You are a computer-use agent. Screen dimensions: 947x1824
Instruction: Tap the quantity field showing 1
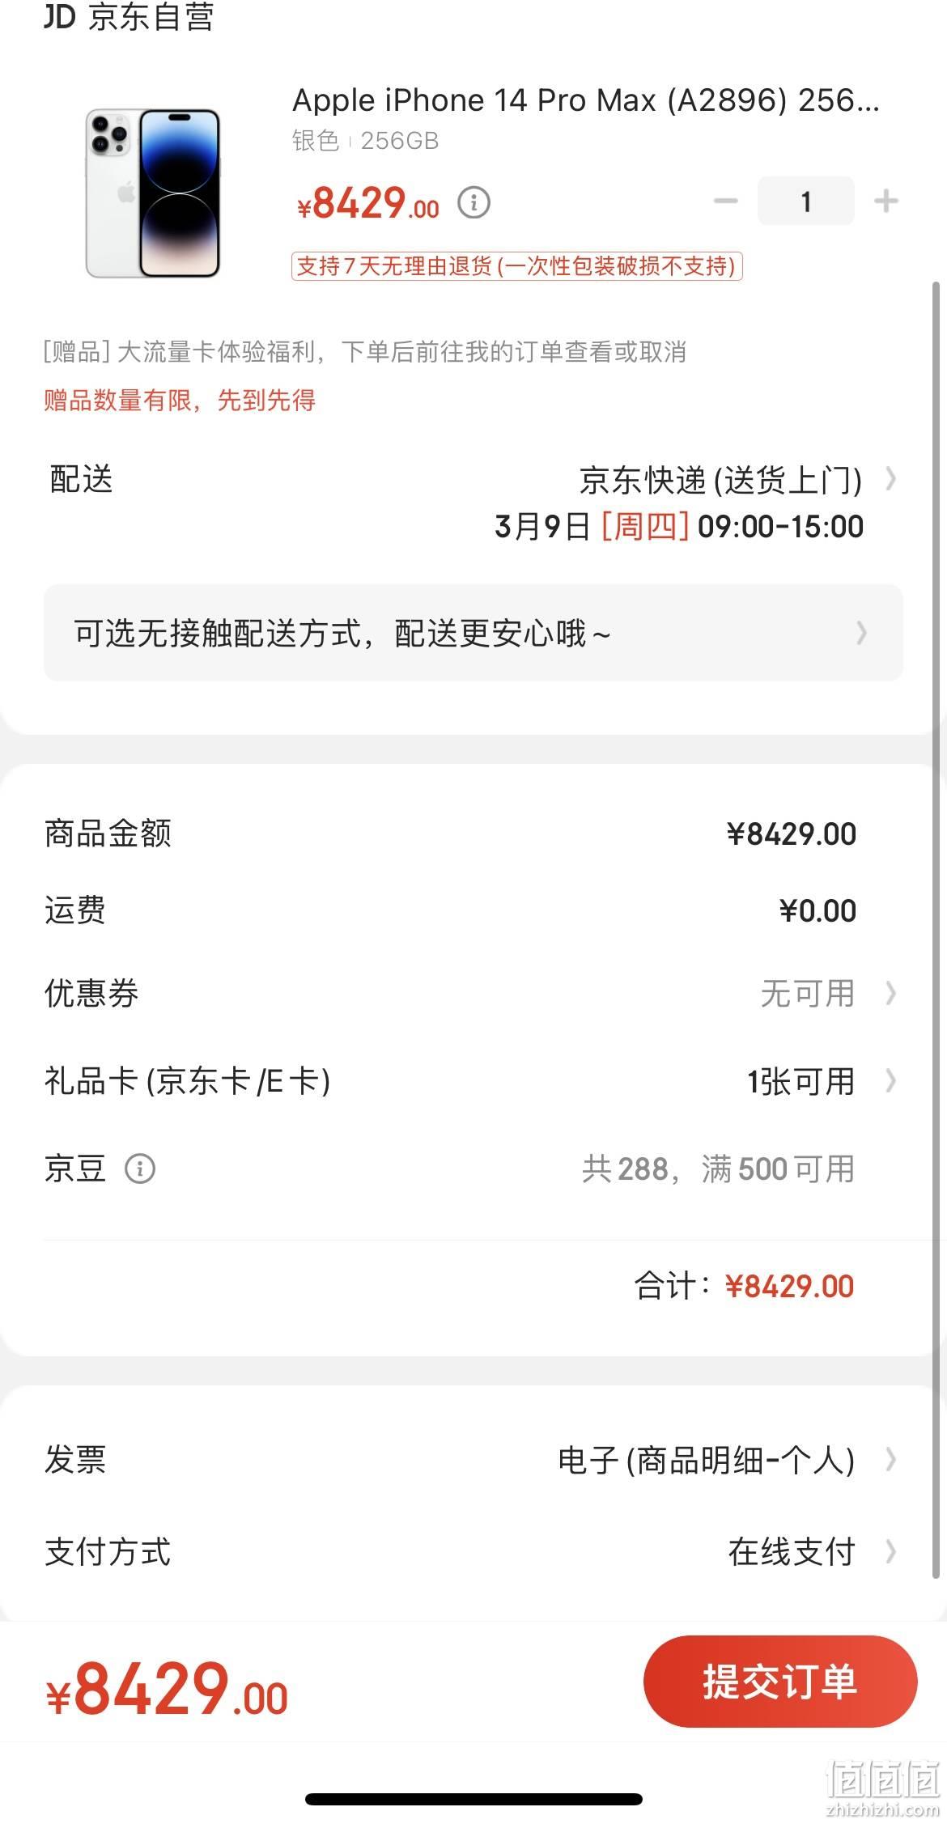point(805,201)
